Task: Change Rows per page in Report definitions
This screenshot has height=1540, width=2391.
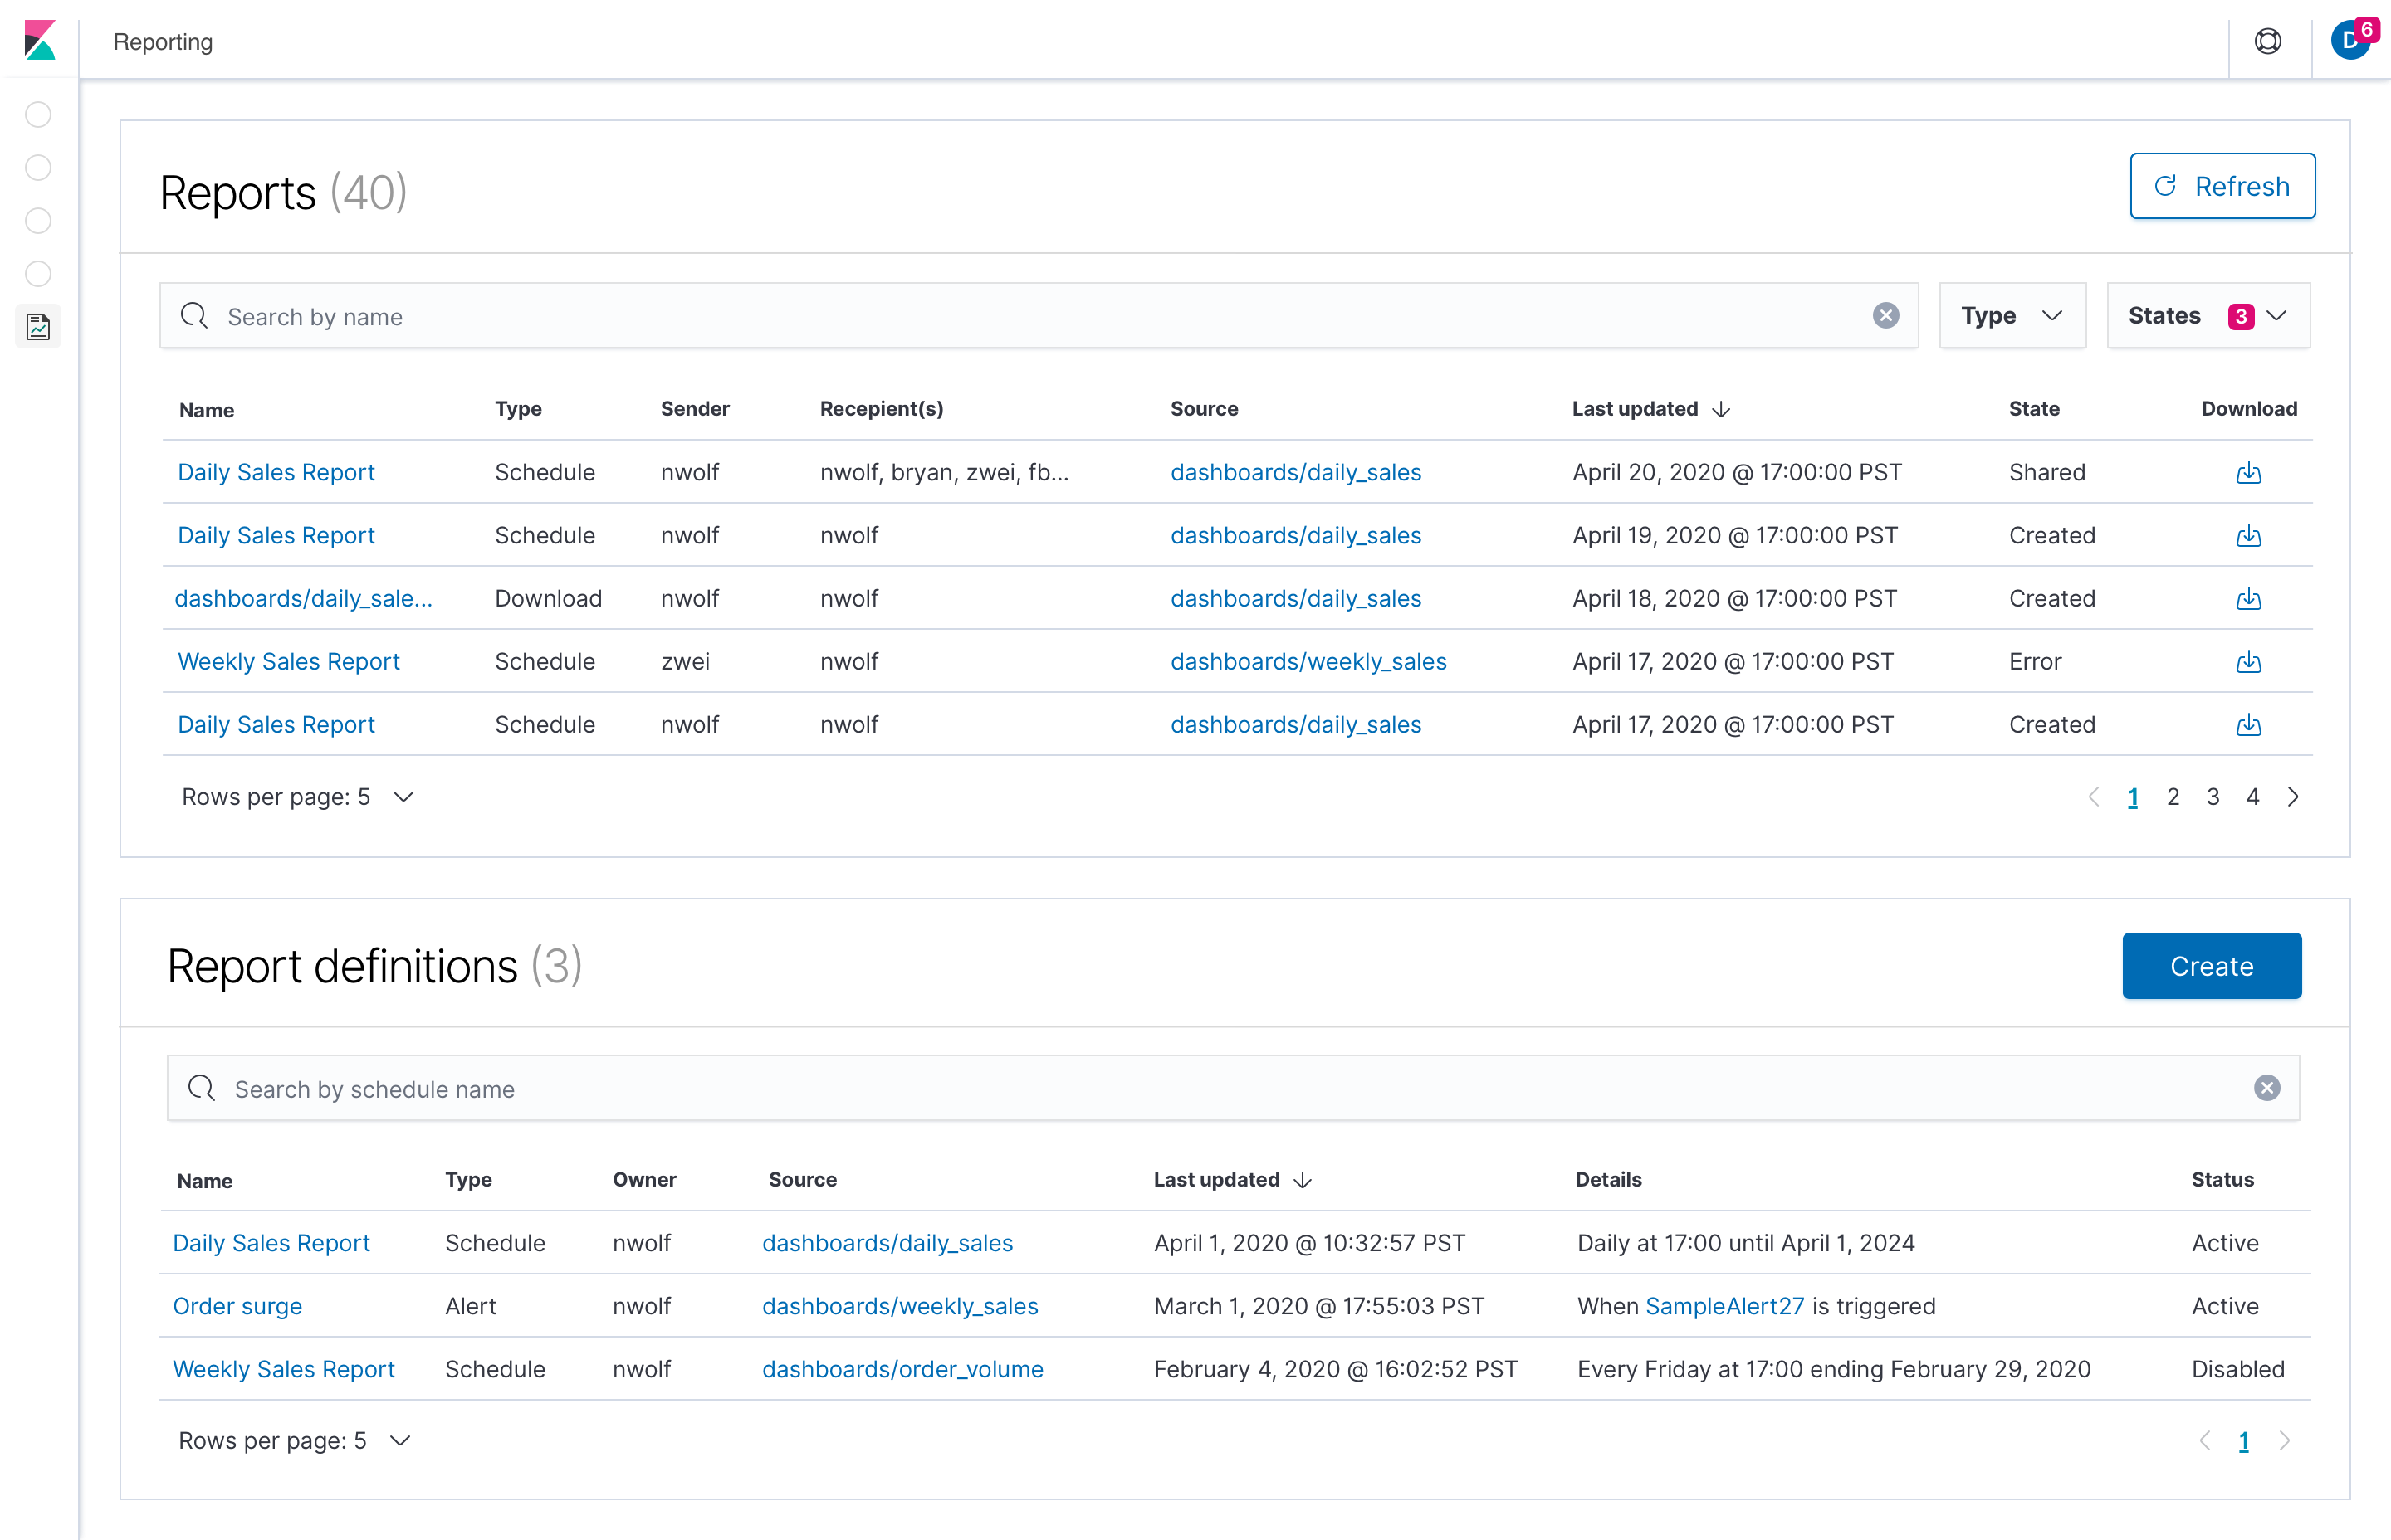Action: click(294, 1440)
